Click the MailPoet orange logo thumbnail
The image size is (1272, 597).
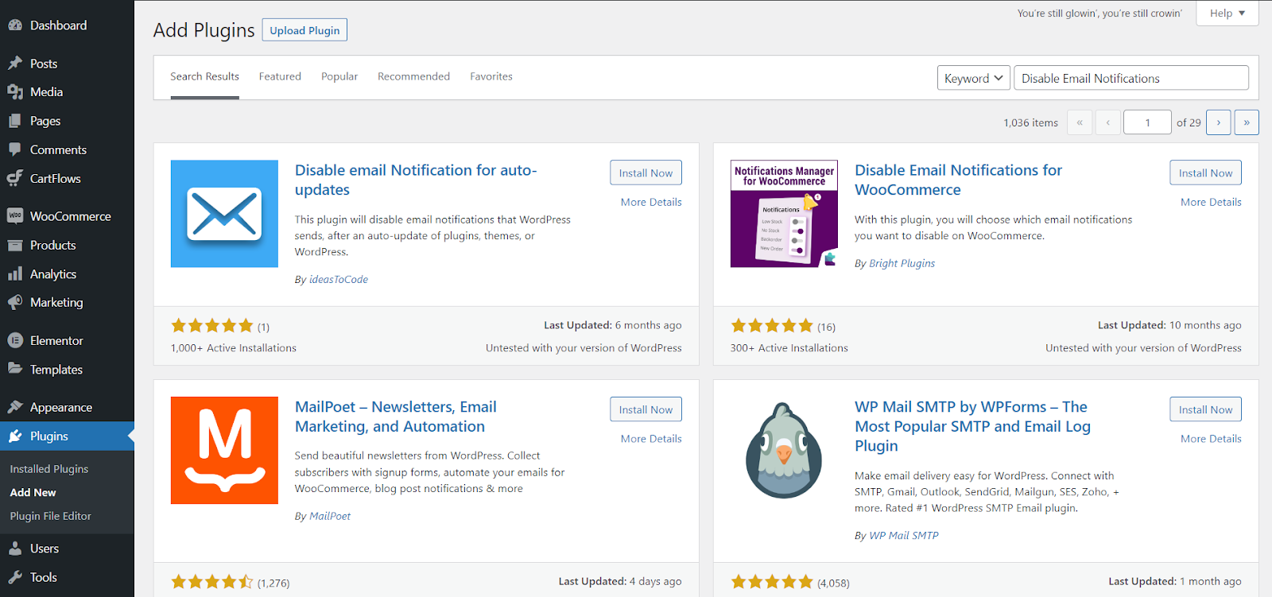coord(224,450)
